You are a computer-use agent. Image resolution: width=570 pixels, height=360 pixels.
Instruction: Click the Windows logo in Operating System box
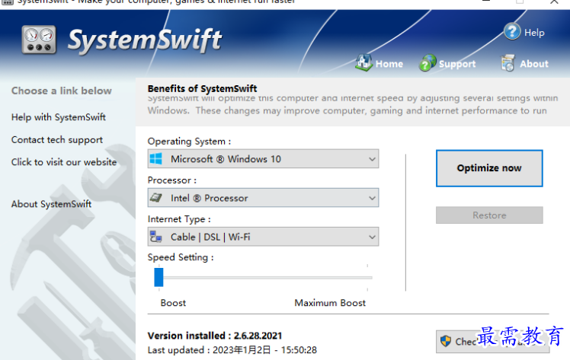(x=156, y=158)
